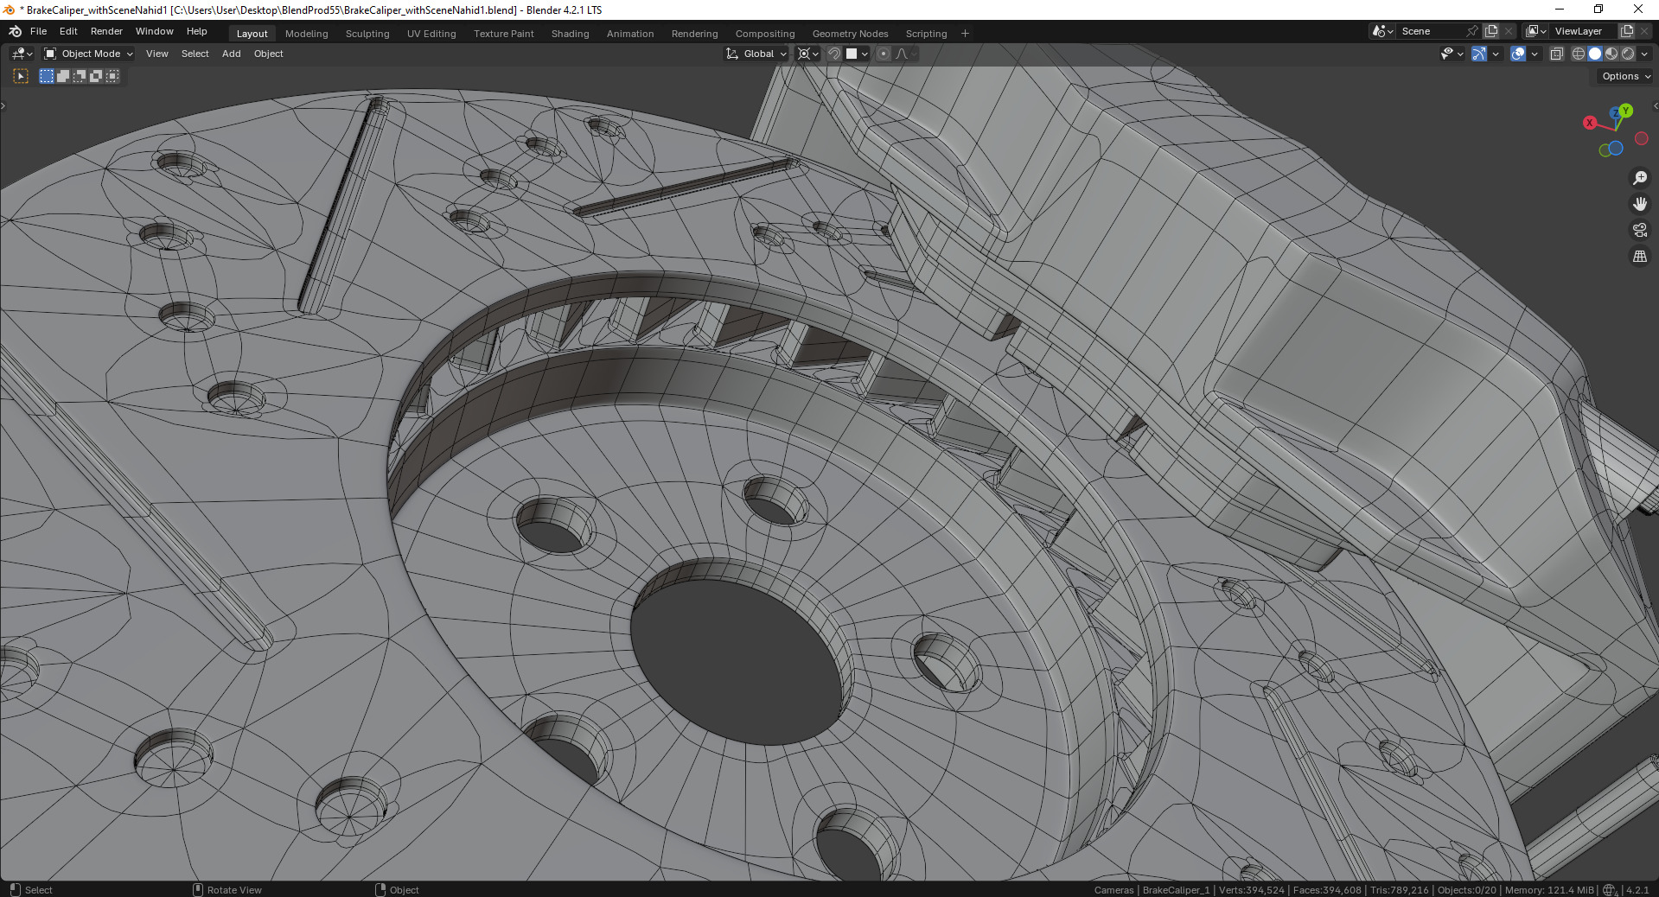Remove the ViewLayer with X icon
This screenshot has width=1659, height=897.
coord(1644,31)
